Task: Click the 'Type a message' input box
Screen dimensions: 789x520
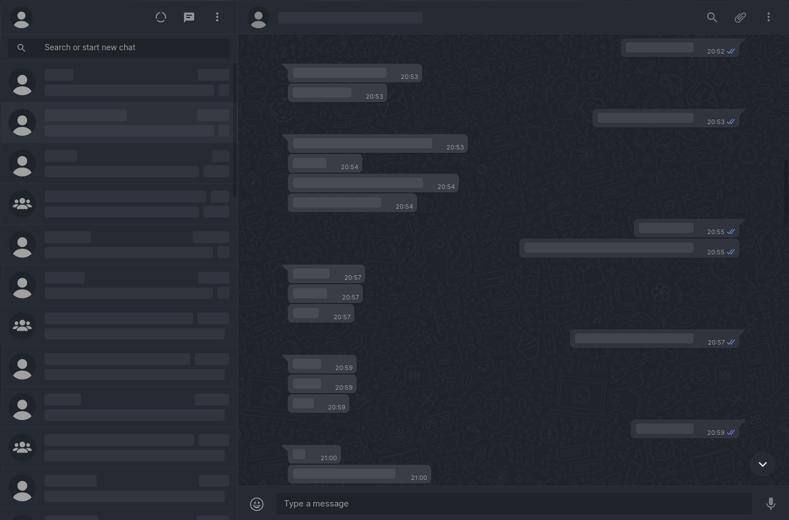Action: pyautogui.click(x=514, y=504)
